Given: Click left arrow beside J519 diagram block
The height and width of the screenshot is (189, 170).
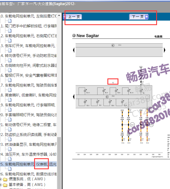Looking at the screenshot, I should click(74, 50).
